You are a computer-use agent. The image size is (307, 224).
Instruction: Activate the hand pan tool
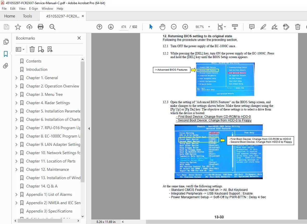(x=162, y=27)
